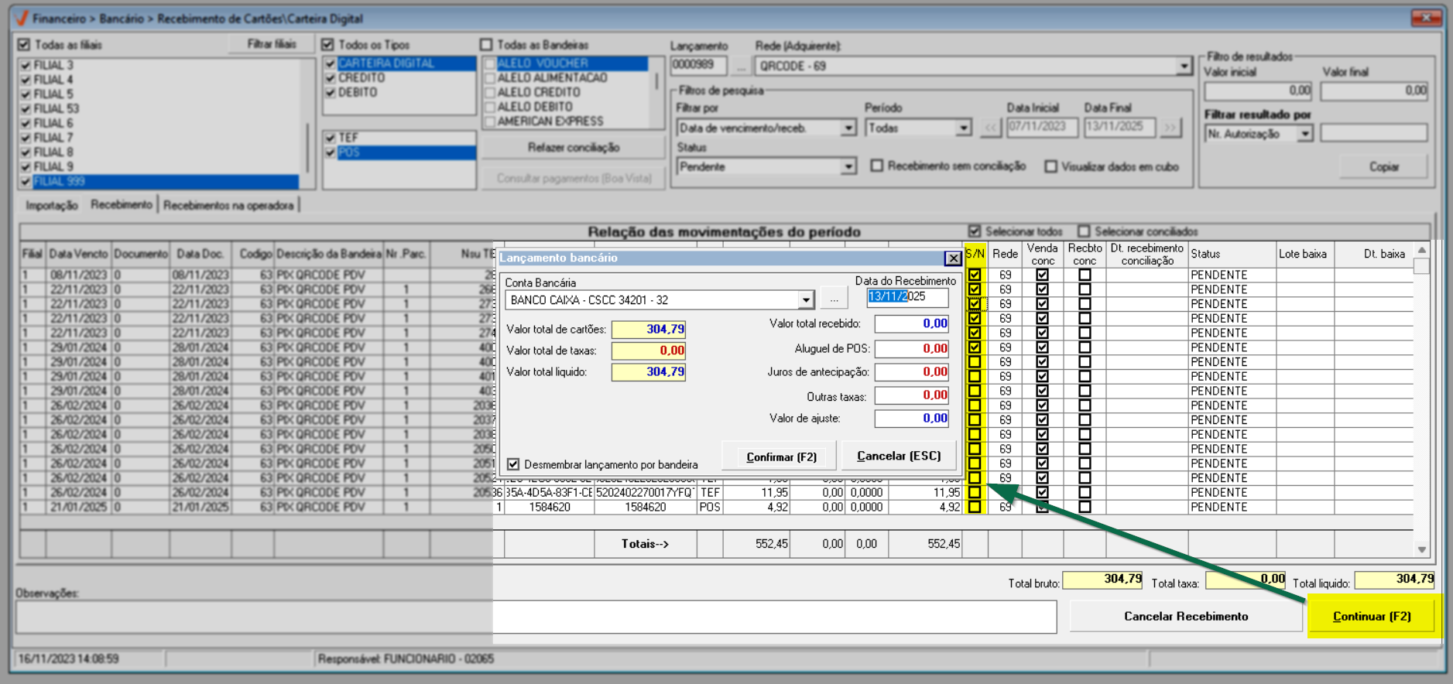The width and height of the screenshot is (1453, 684).
Task: Open the Status dropdown showing Pendente
Action: 848,167
